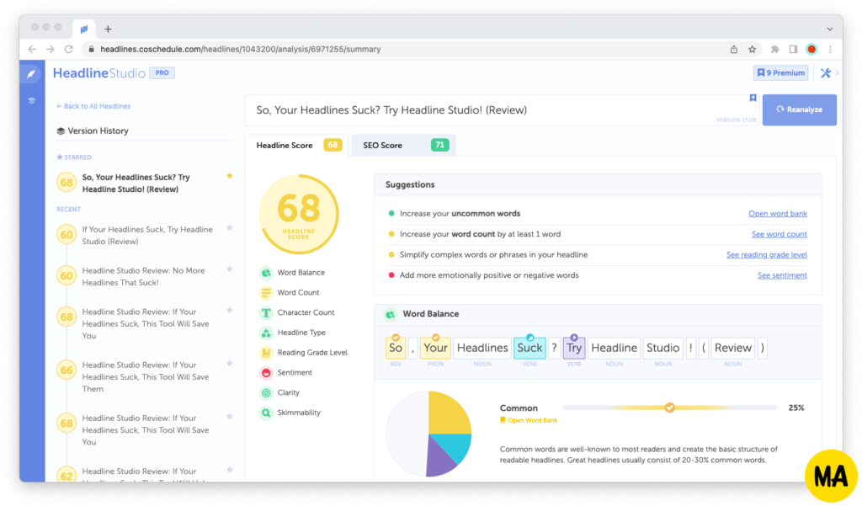Click the large 68 headline score circle
The width and height of the screenshot is (862, 506).
(x=299, y=214)
